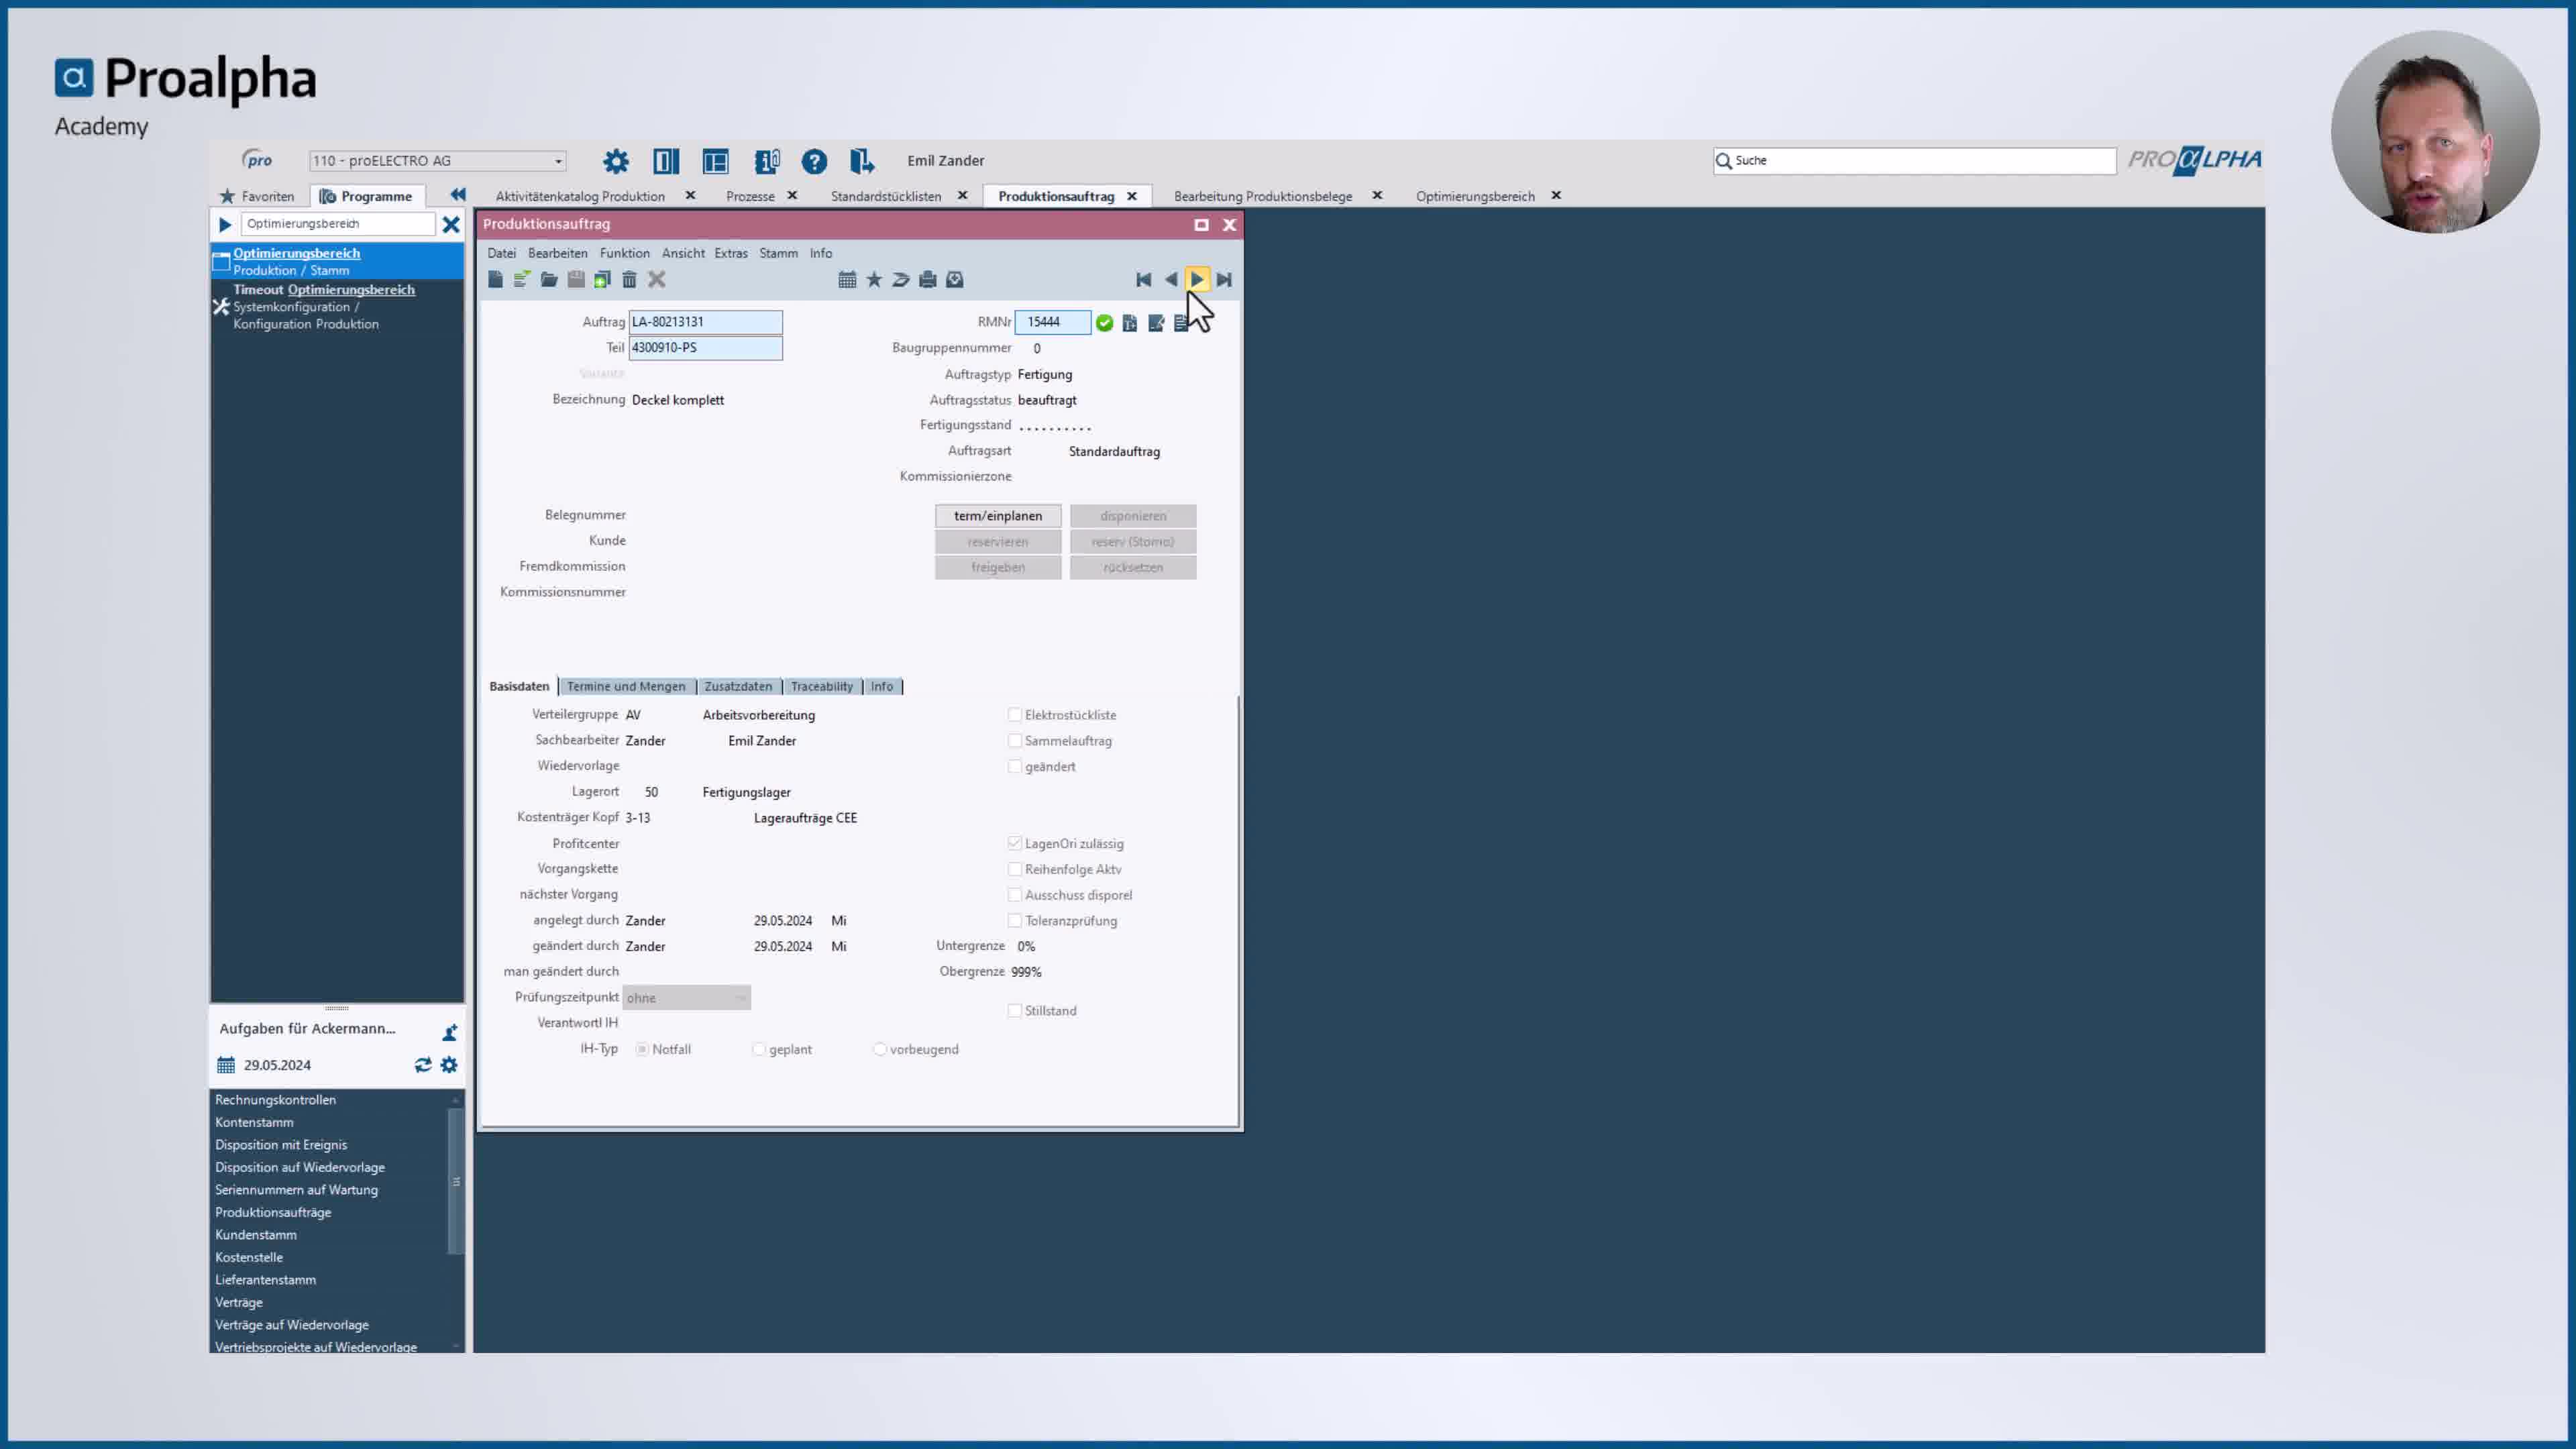Open the help question mark icon

(814, 161)
